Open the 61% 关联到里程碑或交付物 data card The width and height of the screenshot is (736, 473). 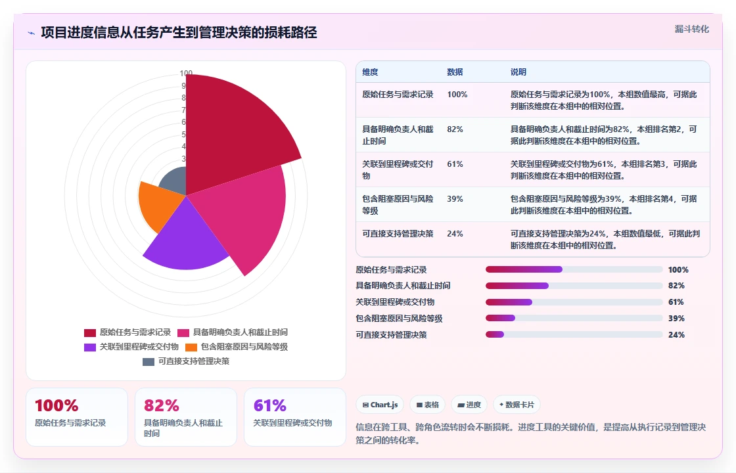pyautogui.click(x=295, y=417)
